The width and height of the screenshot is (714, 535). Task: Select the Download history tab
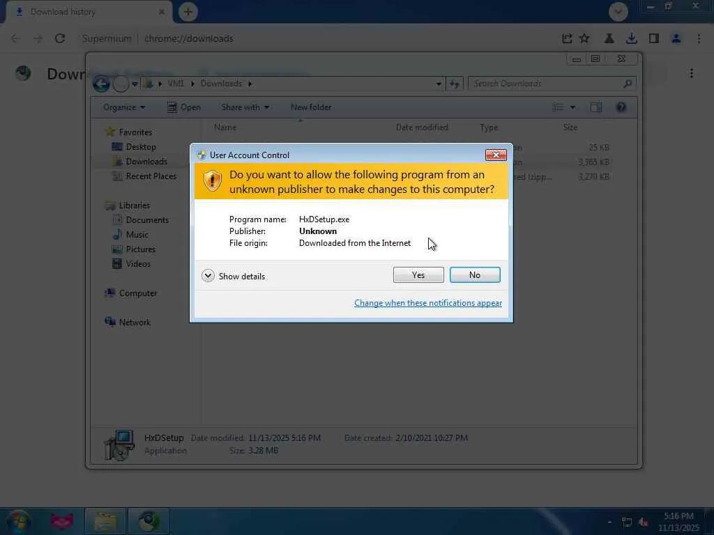coord(89,12)
